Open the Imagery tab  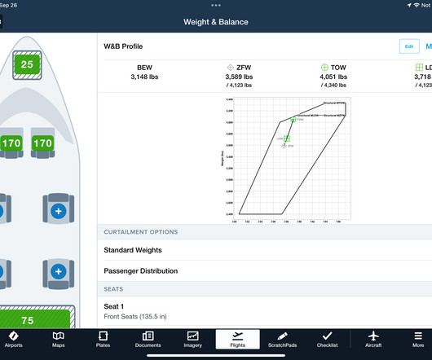point(193,340)
